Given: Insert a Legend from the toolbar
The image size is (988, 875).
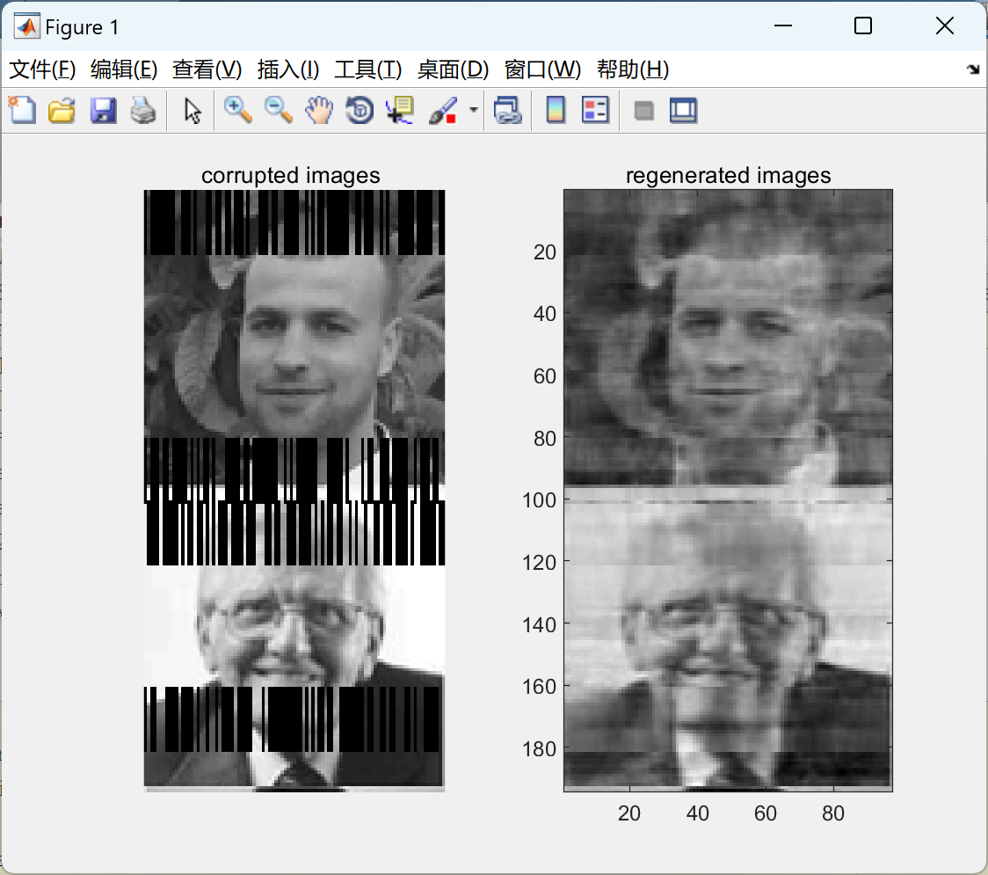Looking at the screenshot, I should [x=595, y=110].
